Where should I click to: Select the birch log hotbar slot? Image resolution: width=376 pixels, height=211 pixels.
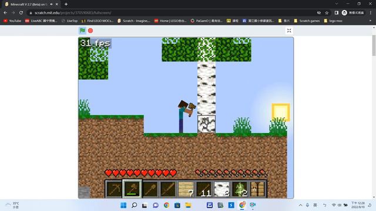222,189
